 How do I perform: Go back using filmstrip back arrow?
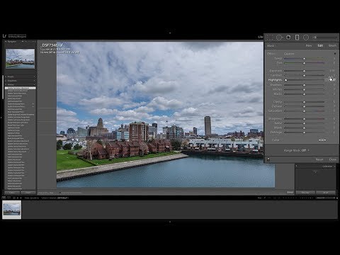[18, 198]
